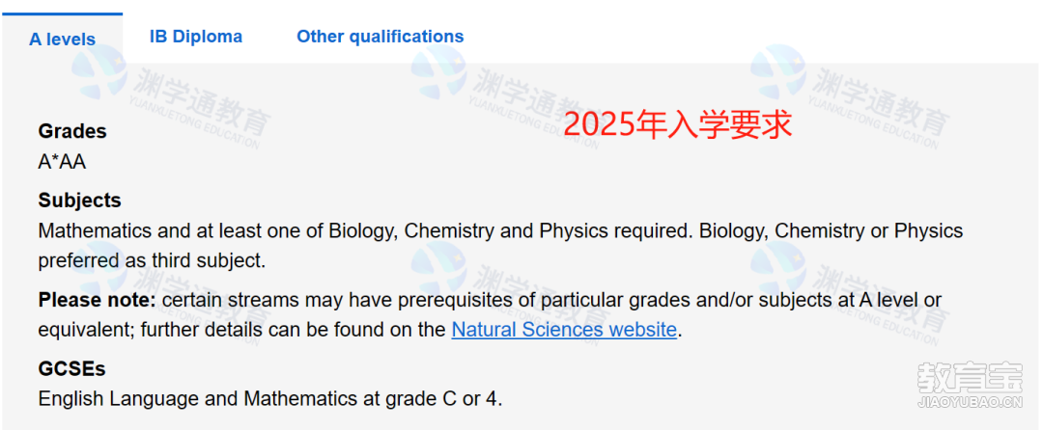Click the JIAOYUBAO.CN text under the logo
The height and width of the screenshot is (430, 1043).
[x=970, y=402]
